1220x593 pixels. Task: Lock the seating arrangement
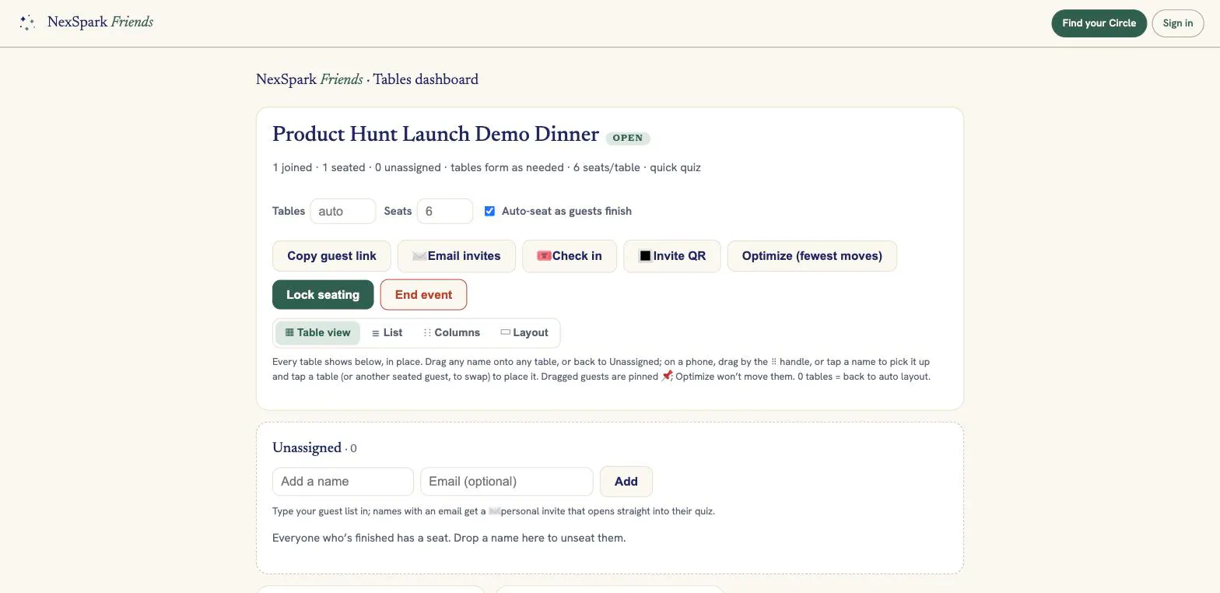click(x=323, y=295)
